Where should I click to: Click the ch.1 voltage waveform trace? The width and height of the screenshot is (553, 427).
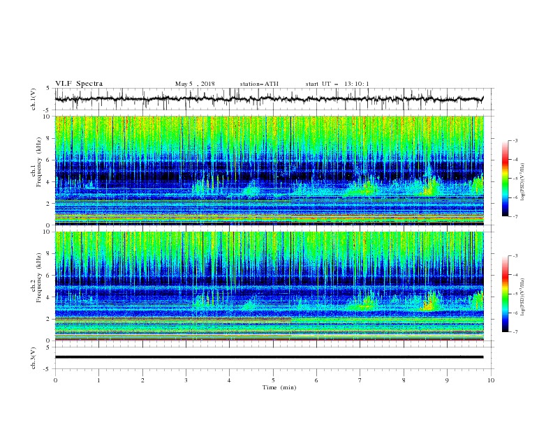click(x=269, y=99)
